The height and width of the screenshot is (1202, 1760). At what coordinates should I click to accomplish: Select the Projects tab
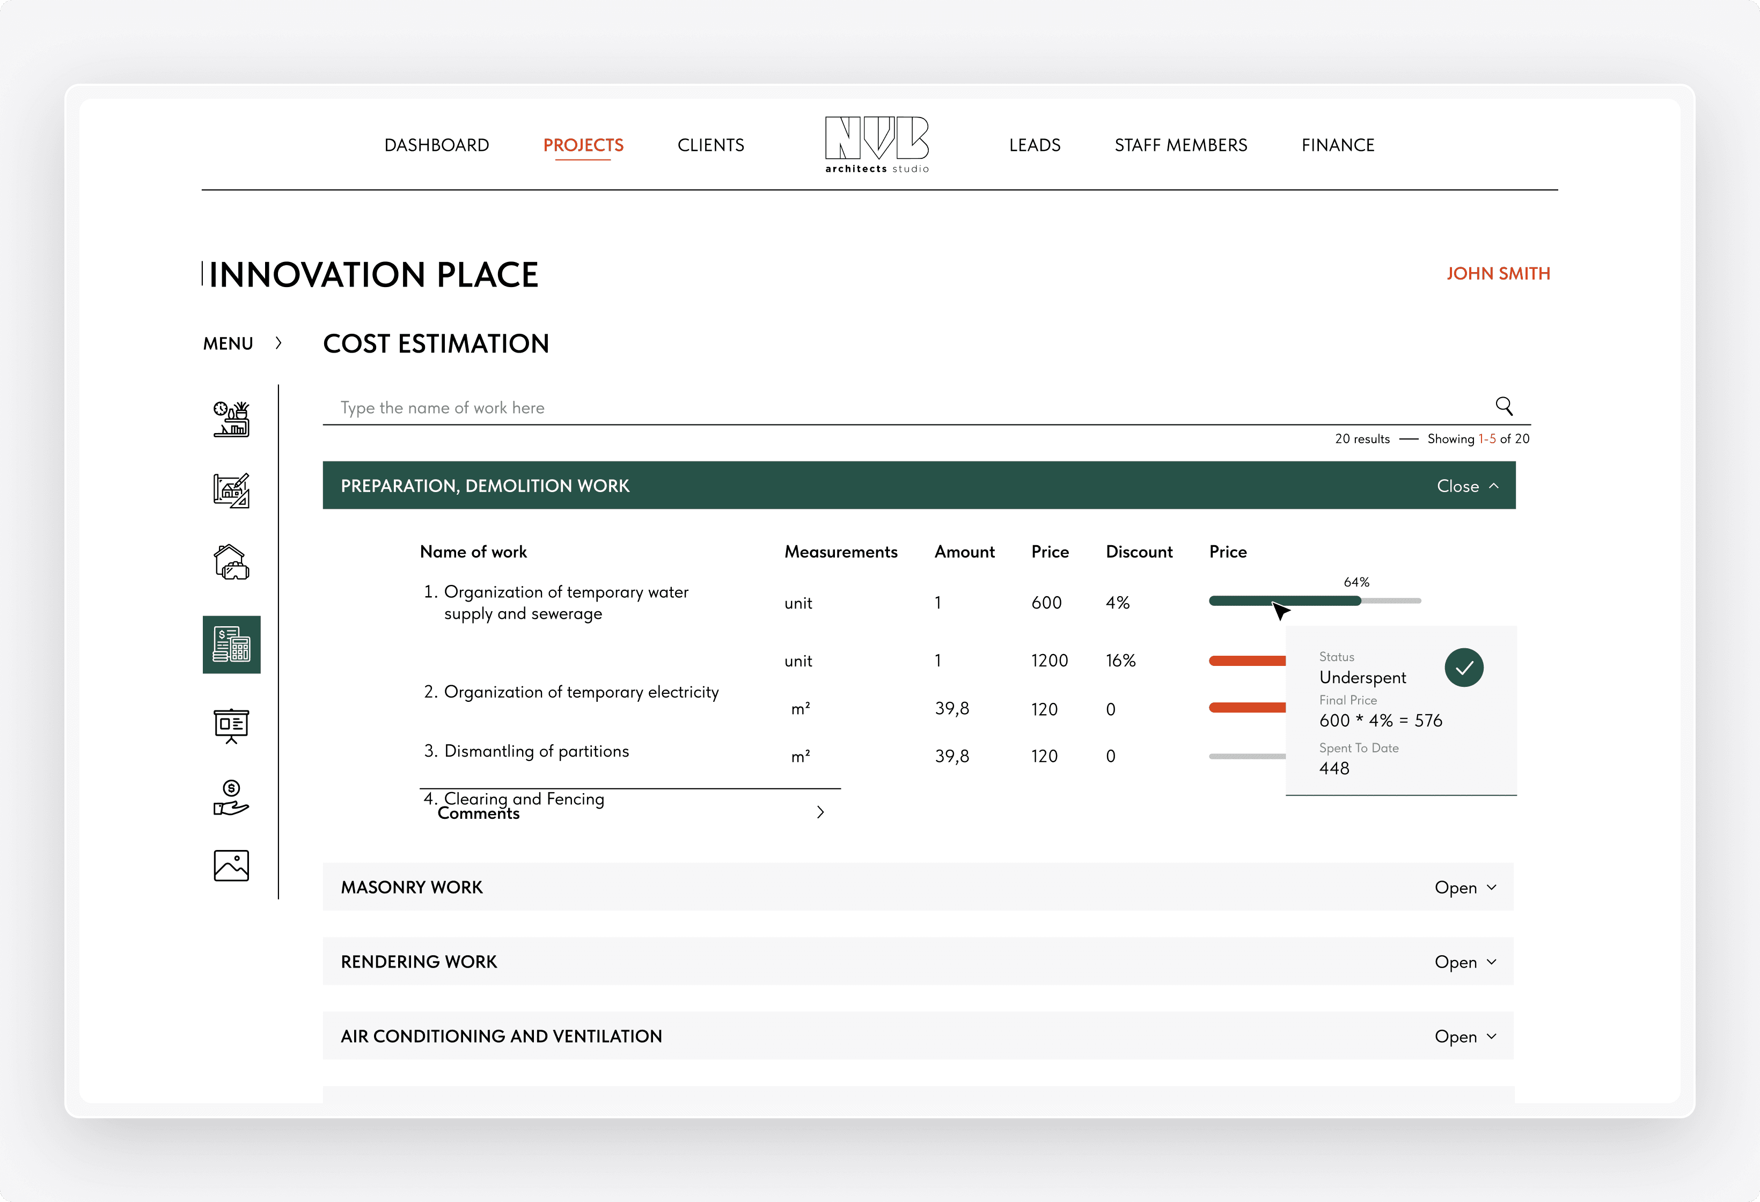583,145
